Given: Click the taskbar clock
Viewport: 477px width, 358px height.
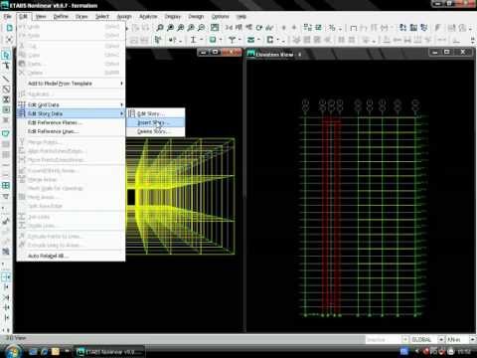Looking at the screenshot, I should coord(464,351).
